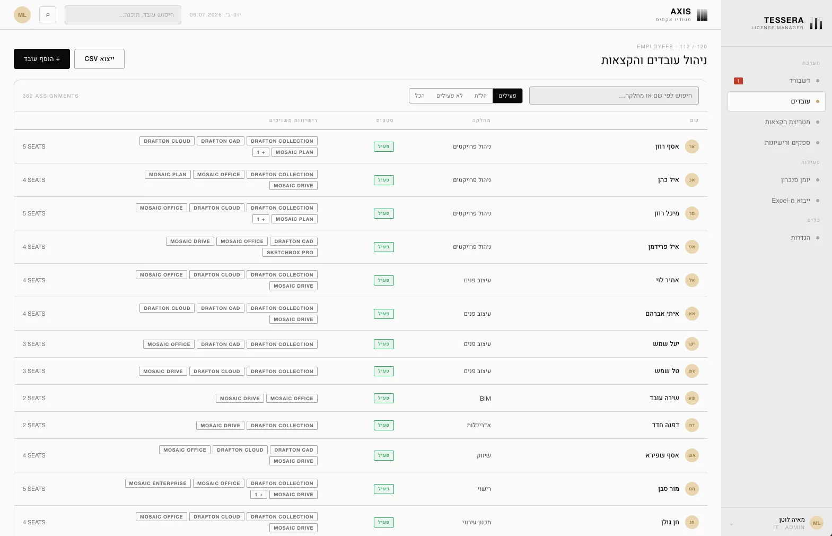Click MOSAIC ENTERPRISE tag for מור סבן
The width and height of the screenshot is (832, 536).
pos(158,483)
